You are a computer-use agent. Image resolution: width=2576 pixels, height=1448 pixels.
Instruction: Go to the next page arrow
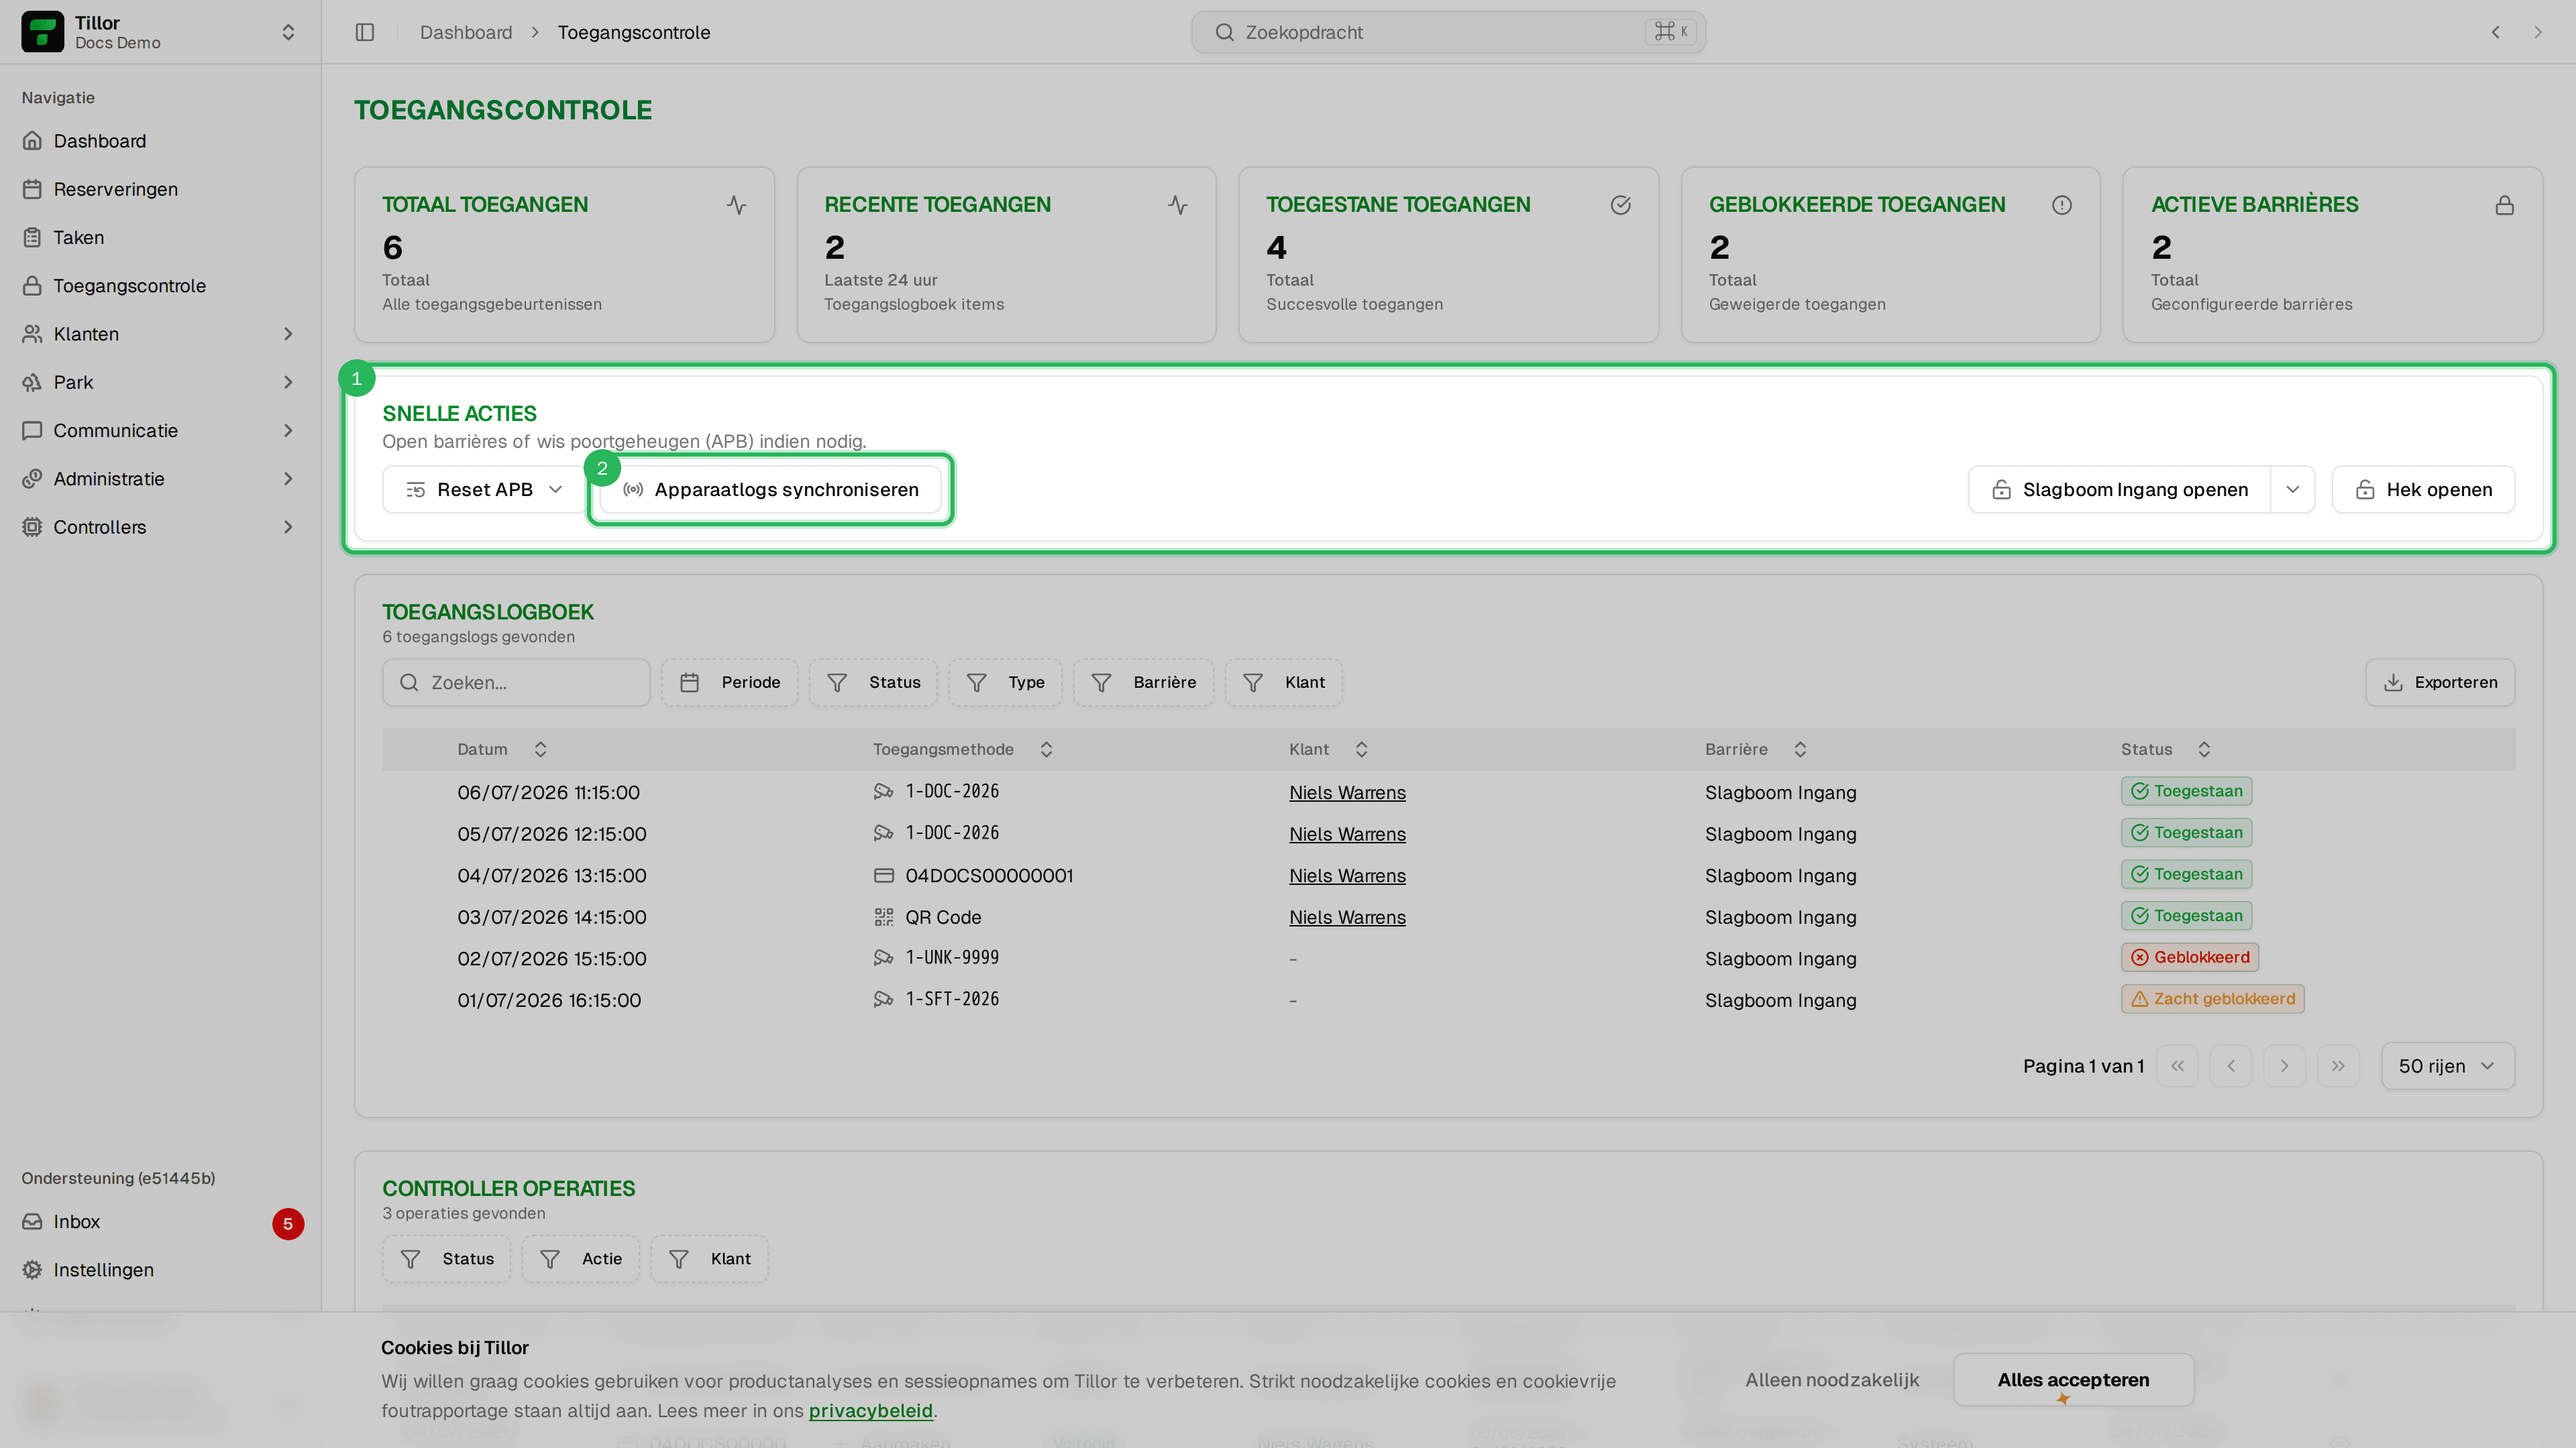point(2284,1067)
